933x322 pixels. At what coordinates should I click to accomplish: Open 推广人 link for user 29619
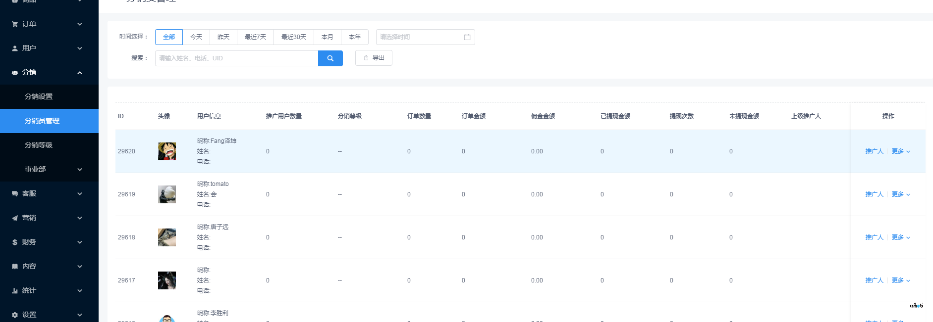874,194
